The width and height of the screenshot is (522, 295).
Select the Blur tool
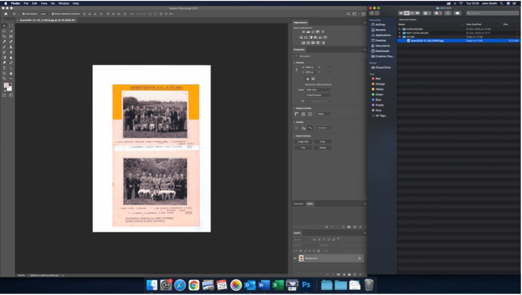pyautogui.click(x=11, y=58)
